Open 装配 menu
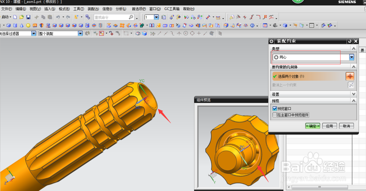366x191 pixels. (93, 9)
